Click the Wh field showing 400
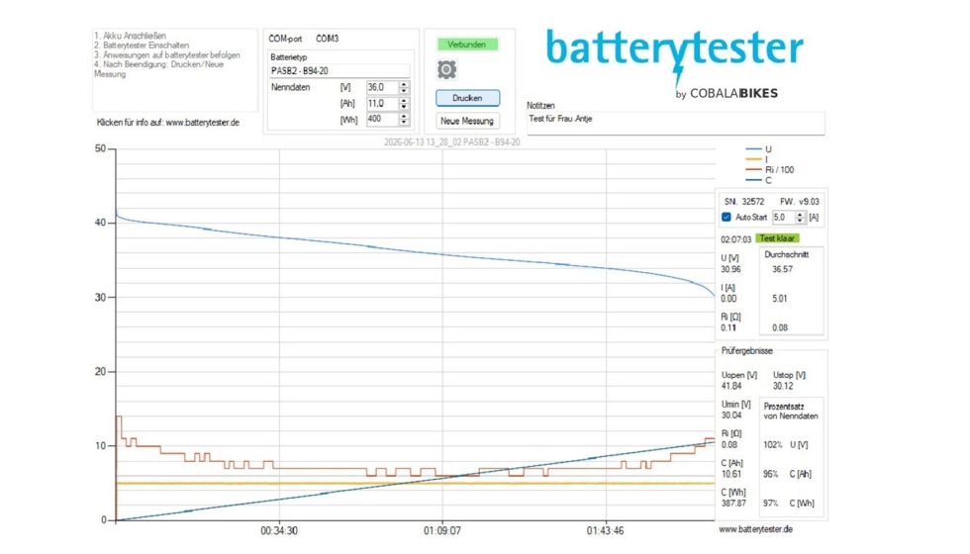The width and height of the screenshot is (970, 554). pos(382,119)
